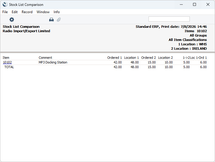Open the File menu

tap(5, 12)
